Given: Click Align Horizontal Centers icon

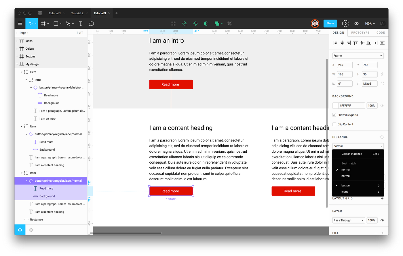Looking at the screenshot, I should point(342,43).
